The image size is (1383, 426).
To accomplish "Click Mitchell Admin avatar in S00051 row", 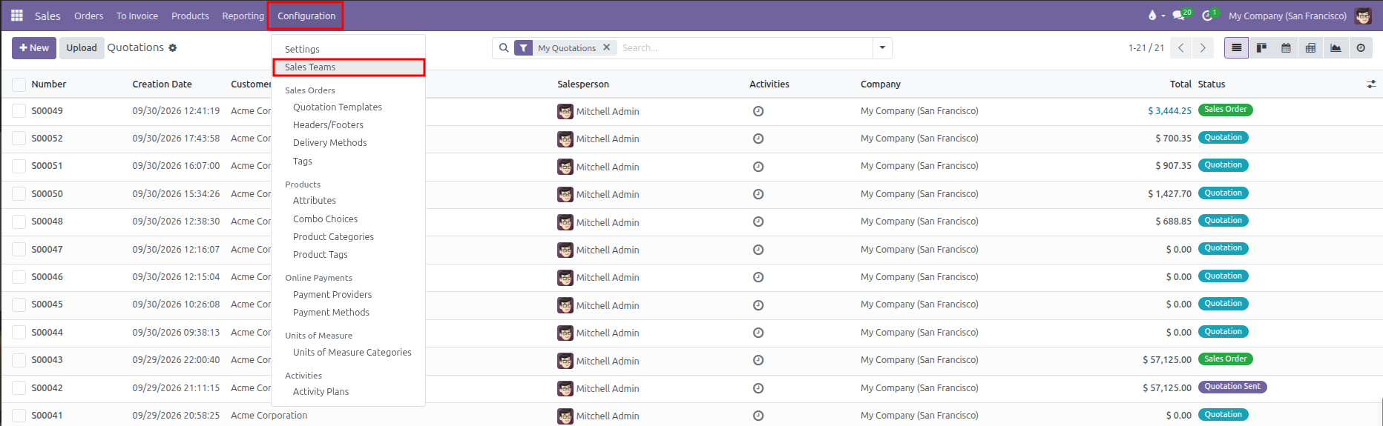I will 565,167.
